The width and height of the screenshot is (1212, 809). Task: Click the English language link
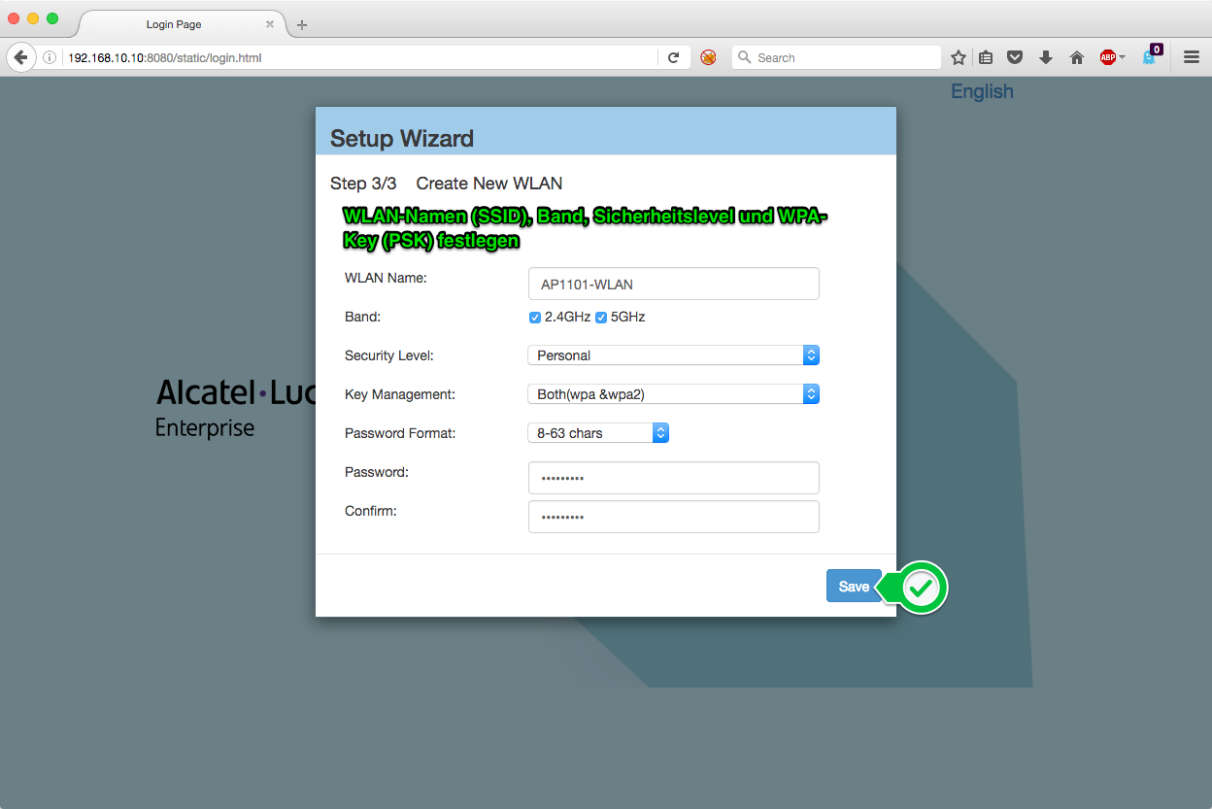[982, 91]
